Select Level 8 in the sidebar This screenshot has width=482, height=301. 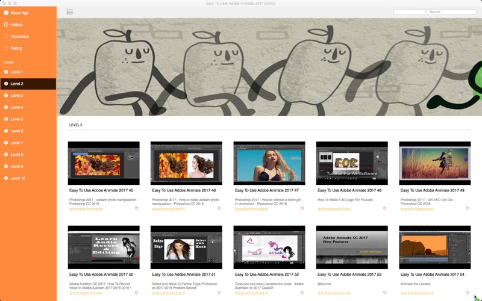(28, 155)
